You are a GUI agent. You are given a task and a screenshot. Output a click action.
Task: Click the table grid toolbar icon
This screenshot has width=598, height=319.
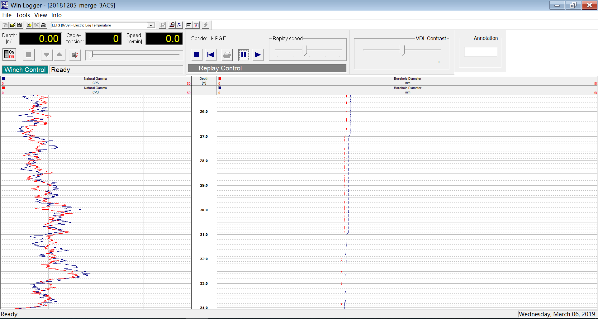pos(189,25)
